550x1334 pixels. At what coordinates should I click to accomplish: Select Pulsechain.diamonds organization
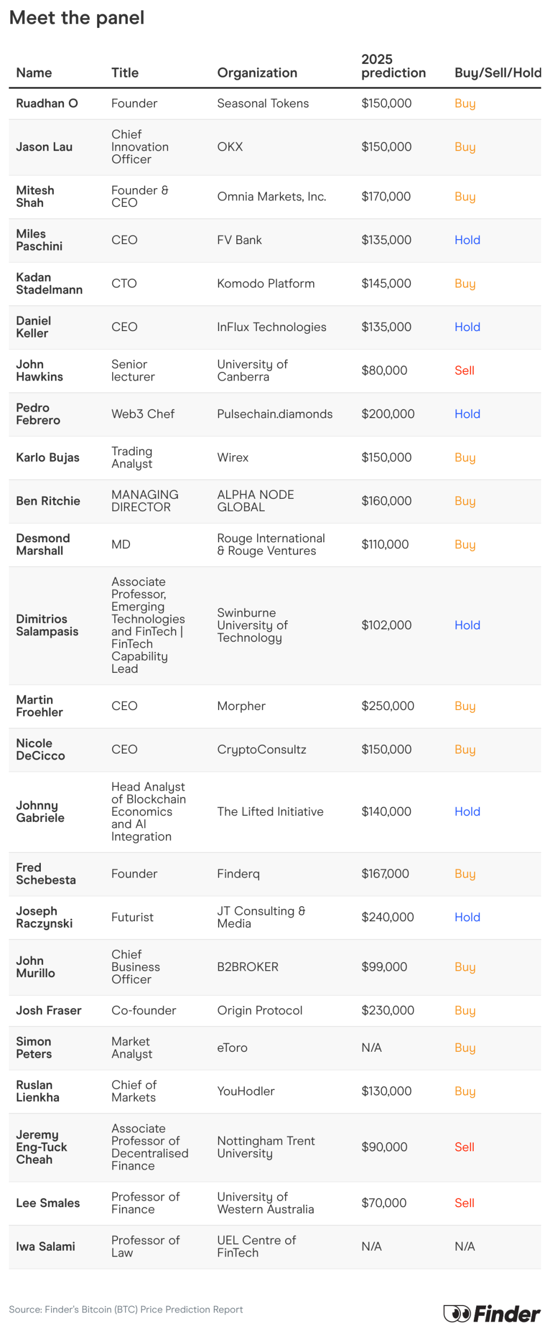coord(274,414)
